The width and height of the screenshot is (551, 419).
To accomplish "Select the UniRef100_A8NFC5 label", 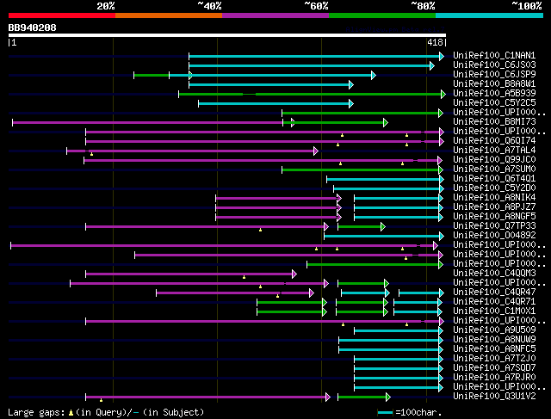I will pos(494,349).
